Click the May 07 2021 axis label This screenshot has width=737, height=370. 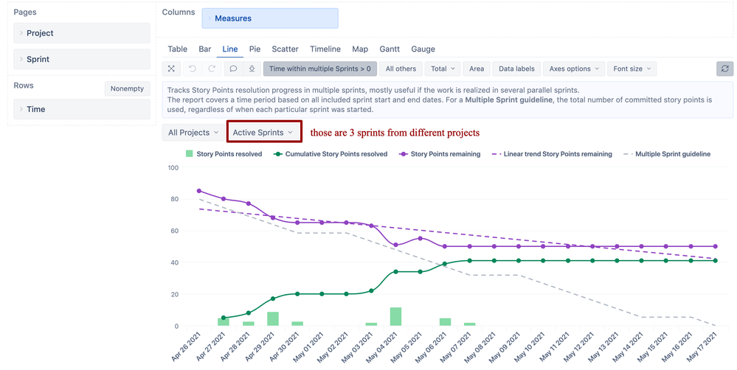click(x=456, y=346)
